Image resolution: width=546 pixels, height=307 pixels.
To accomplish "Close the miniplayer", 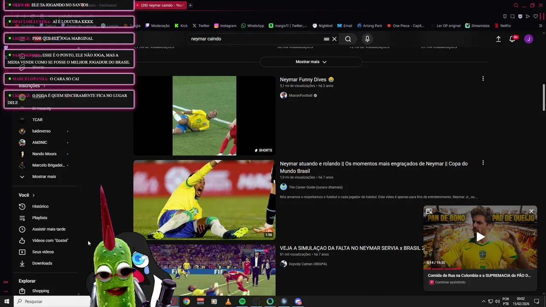I will (531, 211).
